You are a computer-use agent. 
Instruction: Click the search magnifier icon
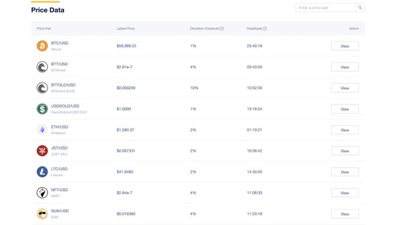click(360, 8)
